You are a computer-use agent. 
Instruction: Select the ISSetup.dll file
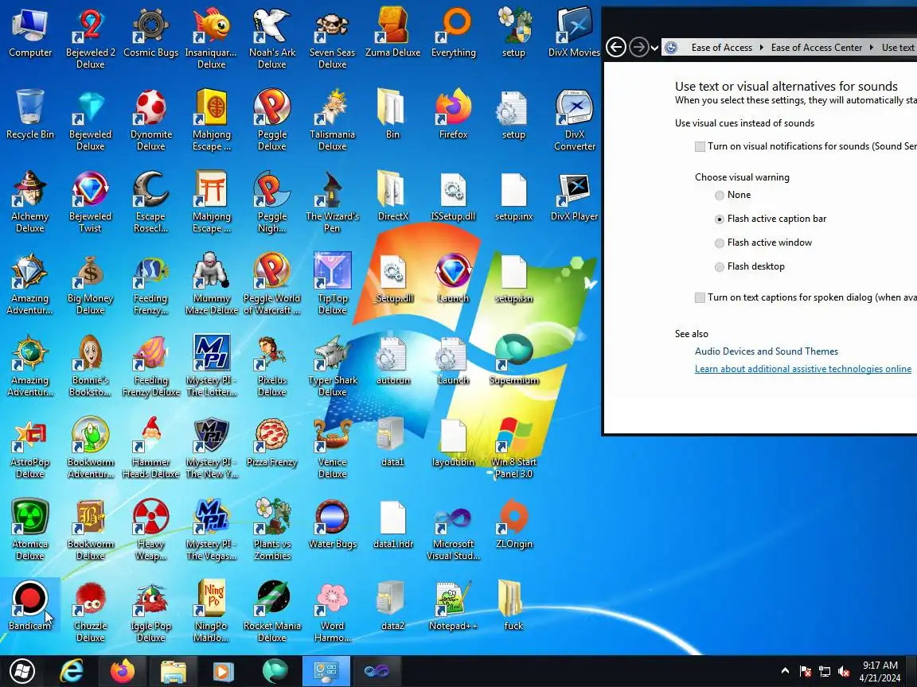(x=453, y=196)
